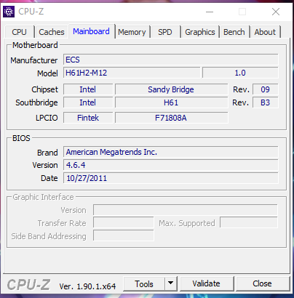Click the Validate button
Screen dimensions: 294x298
207,283
